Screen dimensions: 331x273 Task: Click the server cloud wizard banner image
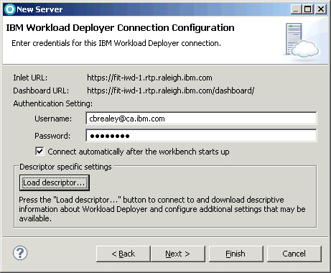point(302,40)
